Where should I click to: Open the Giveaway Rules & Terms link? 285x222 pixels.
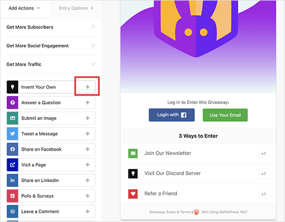click(170, 212)
